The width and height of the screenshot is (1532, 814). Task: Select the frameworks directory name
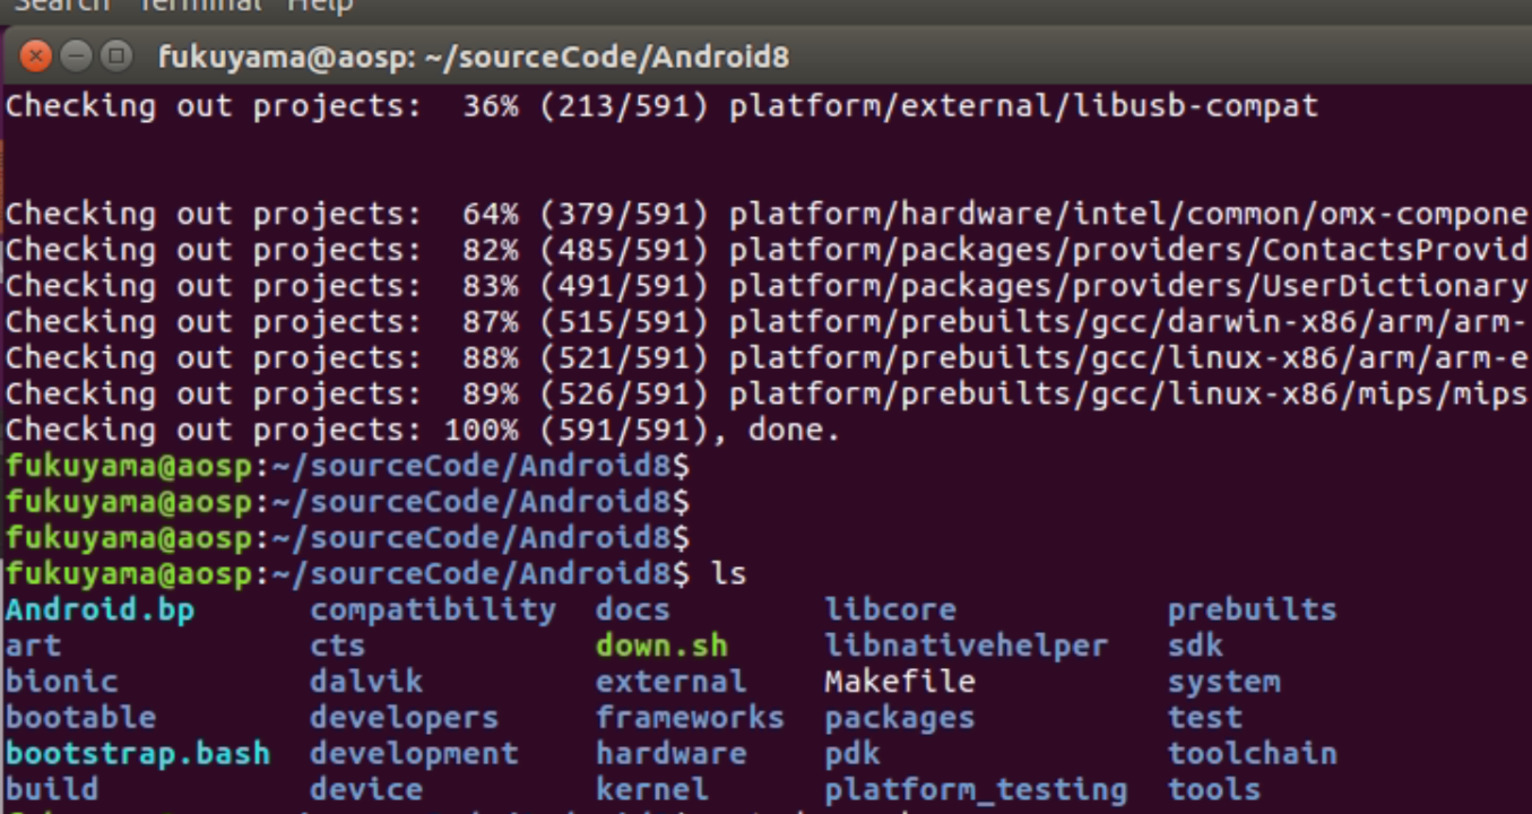(x=690, y=718)
